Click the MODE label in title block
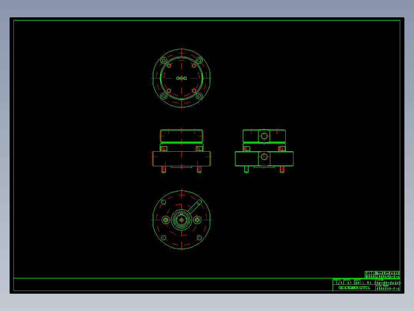 (x=370, y=277)
